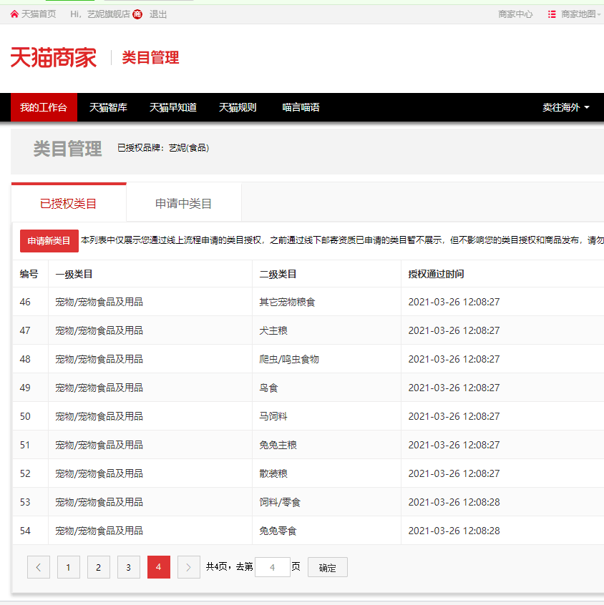604x605 pixels.
Task: Expand the 卖往海外 dropdown
Action: click(x=566, y=107)
